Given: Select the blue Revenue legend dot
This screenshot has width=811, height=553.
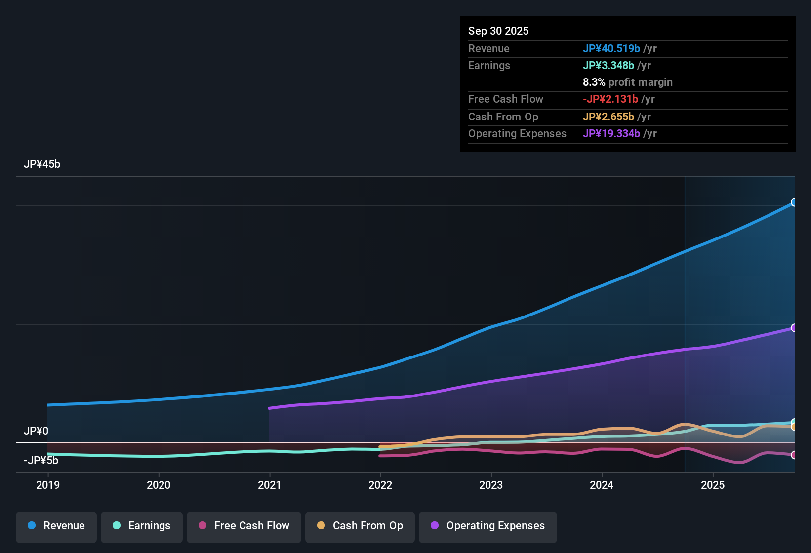Looking at the screenshot, I should pyautogui.click(x=31, y=526).
